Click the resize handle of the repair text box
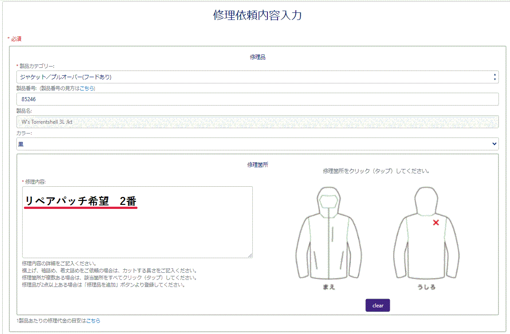The height and width of the screenshot is (334, 510). click(251, 255)
